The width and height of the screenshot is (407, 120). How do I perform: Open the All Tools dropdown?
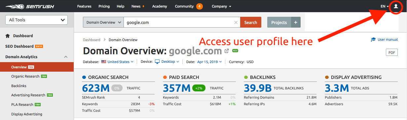37,20
